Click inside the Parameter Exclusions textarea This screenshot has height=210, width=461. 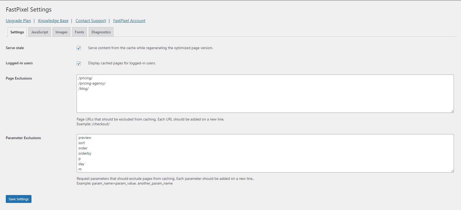(265, 153)
